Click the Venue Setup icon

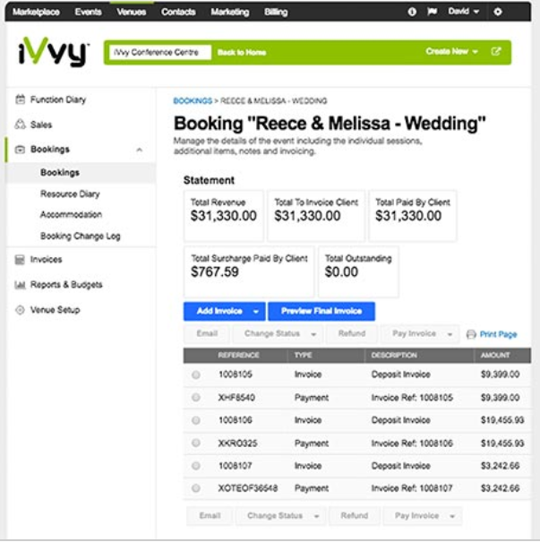[x=20, y=310]
